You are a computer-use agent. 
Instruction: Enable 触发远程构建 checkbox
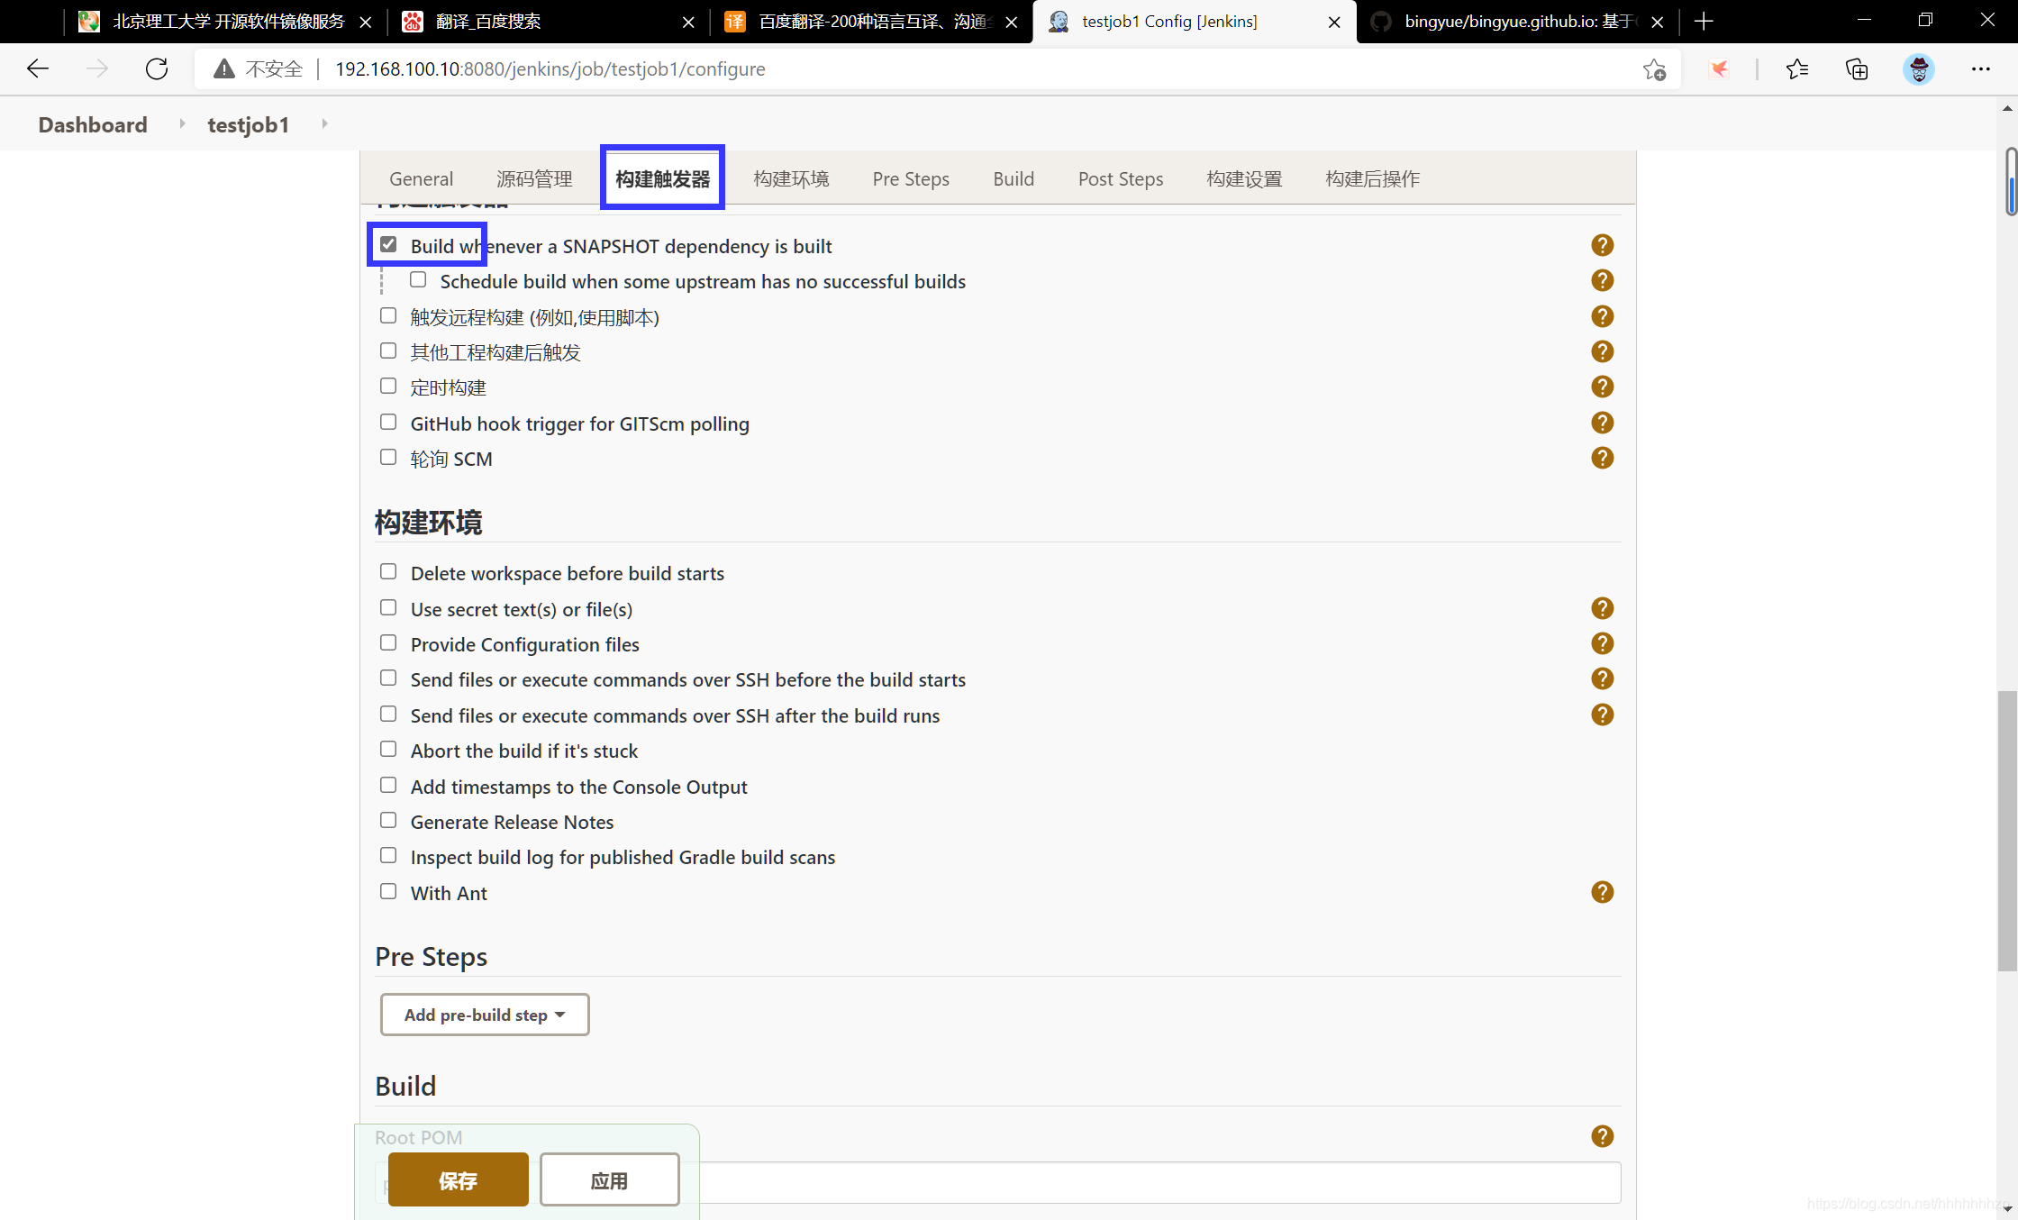click(388, 315)
